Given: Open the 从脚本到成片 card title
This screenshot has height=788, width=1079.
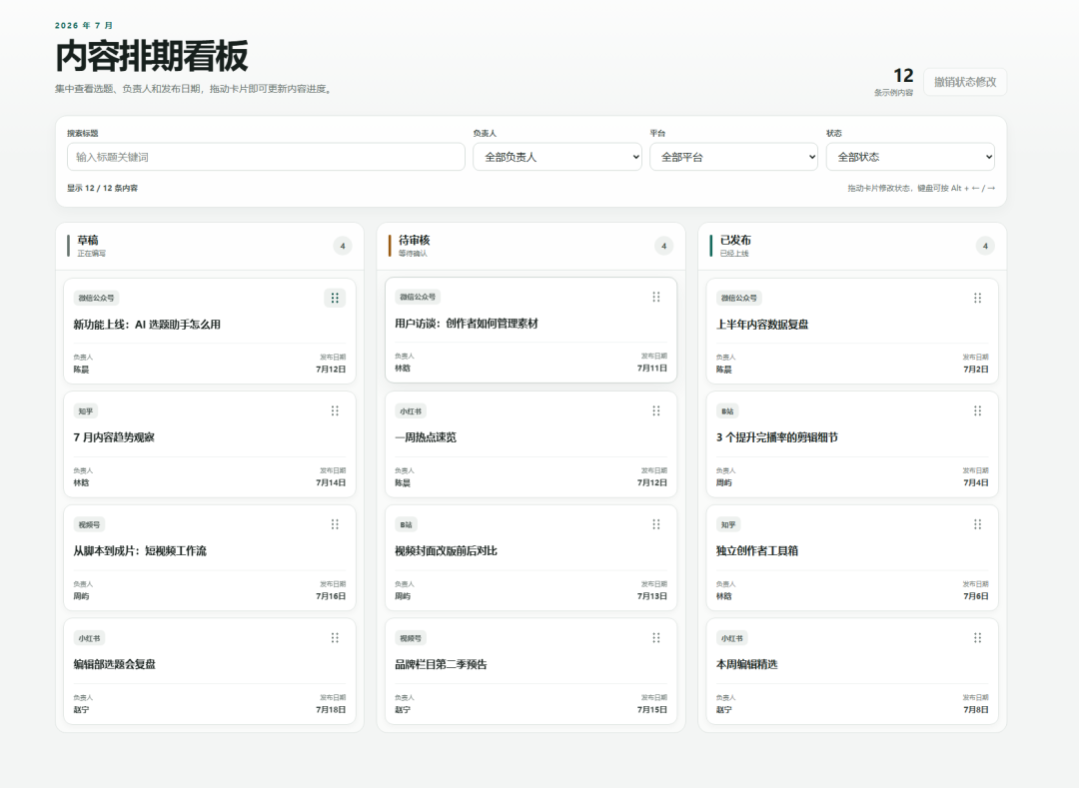Looking at the screenshot, I should click(140, 550).
